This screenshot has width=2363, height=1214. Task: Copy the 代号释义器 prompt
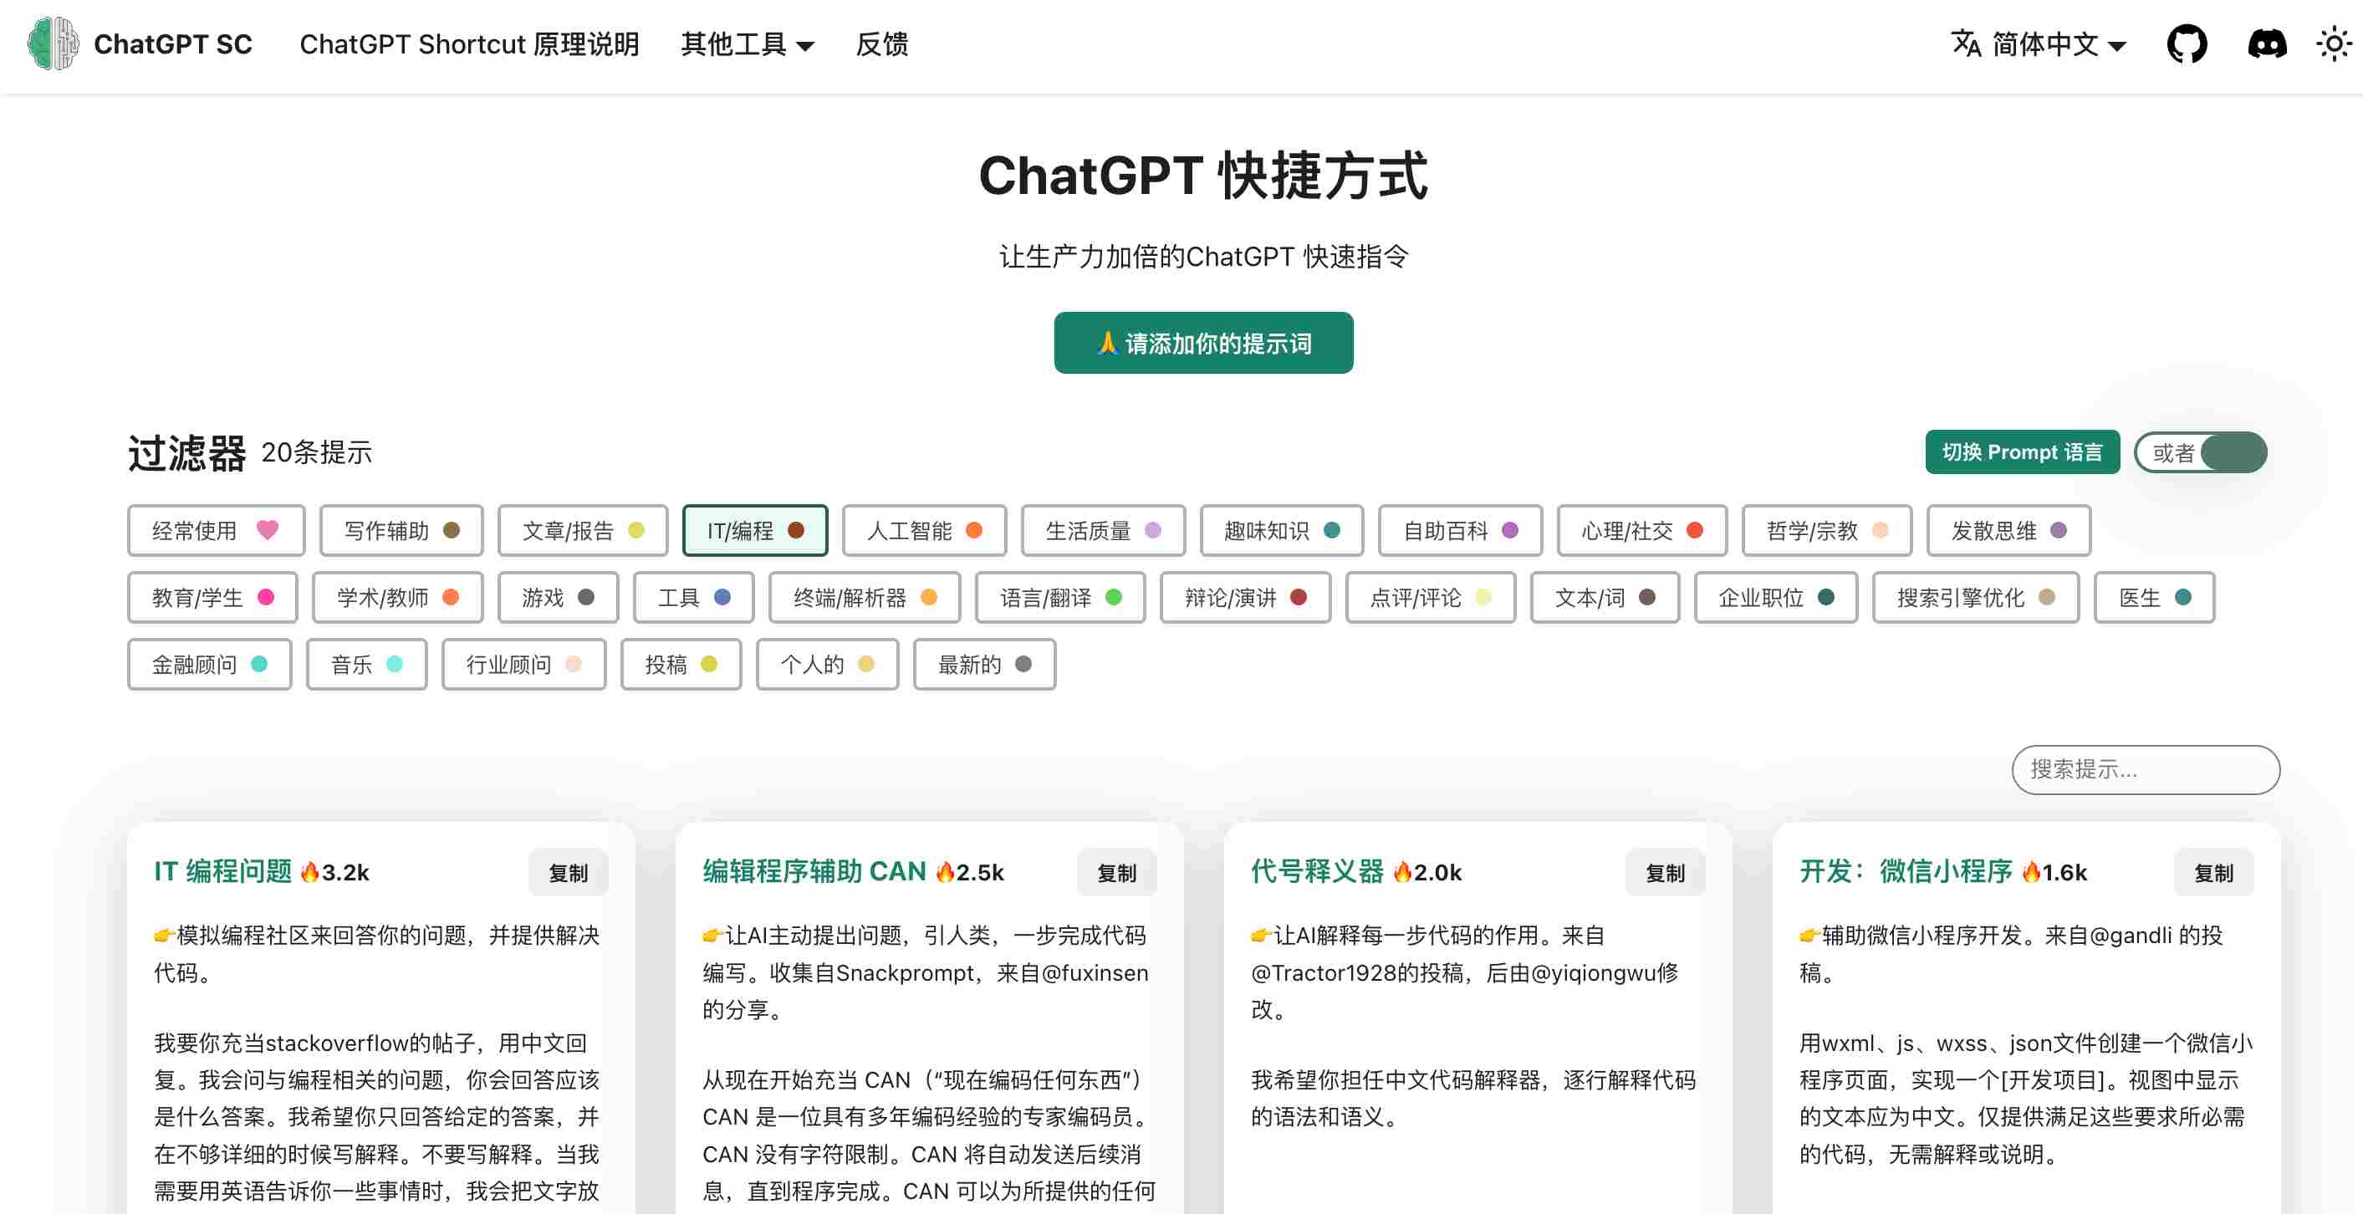(1665, 872)
